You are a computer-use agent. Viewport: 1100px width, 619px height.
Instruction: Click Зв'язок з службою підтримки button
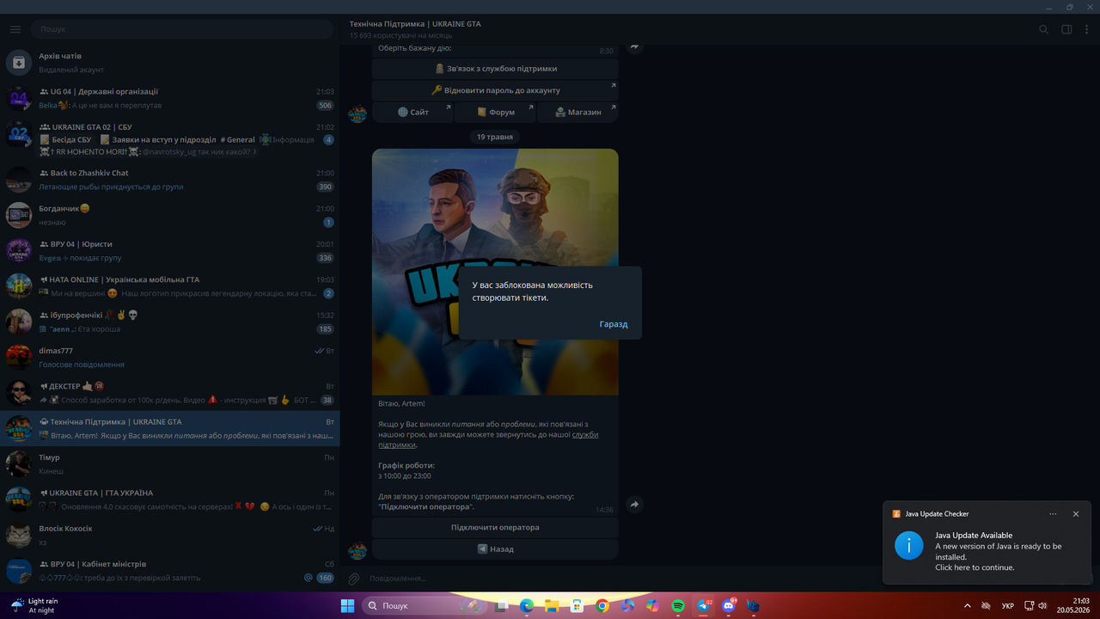(x=495, y=69)
